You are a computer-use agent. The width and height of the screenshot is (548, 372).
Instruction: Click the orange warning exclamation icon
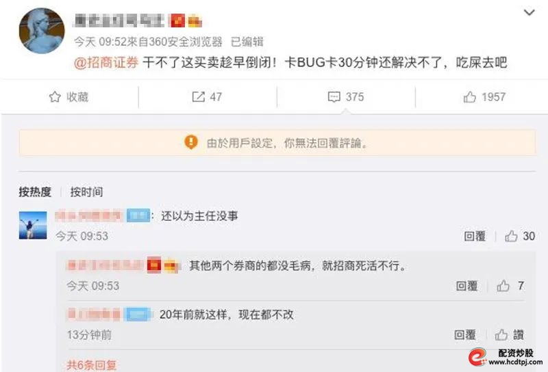(191, 142)
